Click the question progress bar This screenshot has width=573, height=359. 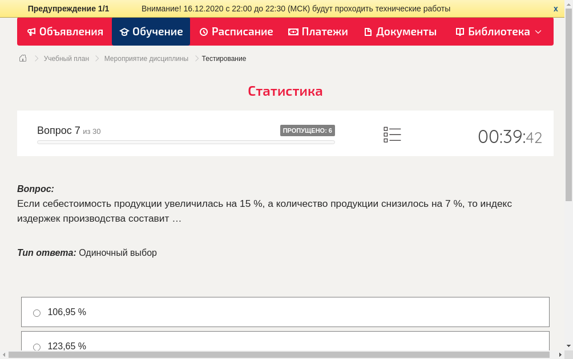coord(185,142)
